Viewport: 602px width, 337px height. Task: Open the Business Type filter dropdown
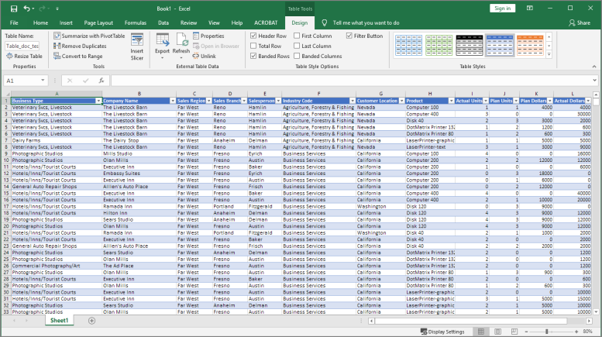click(98, 101)
